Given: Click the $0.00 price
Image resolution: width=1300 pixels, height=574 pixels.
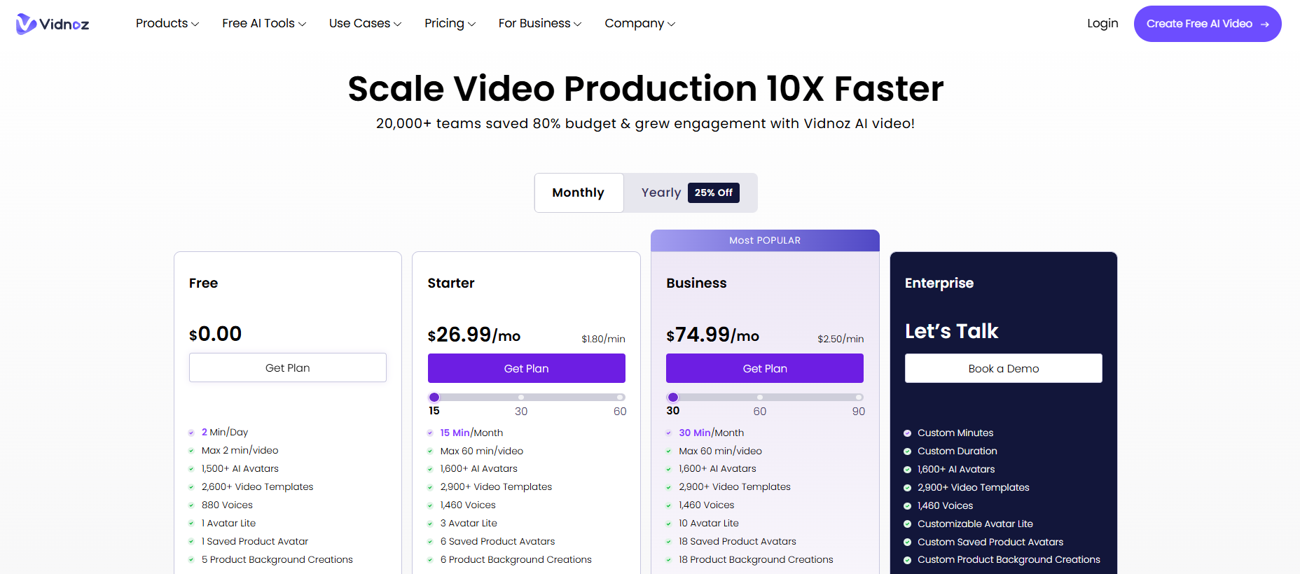Looking at the screenshot, I should 215,334.
